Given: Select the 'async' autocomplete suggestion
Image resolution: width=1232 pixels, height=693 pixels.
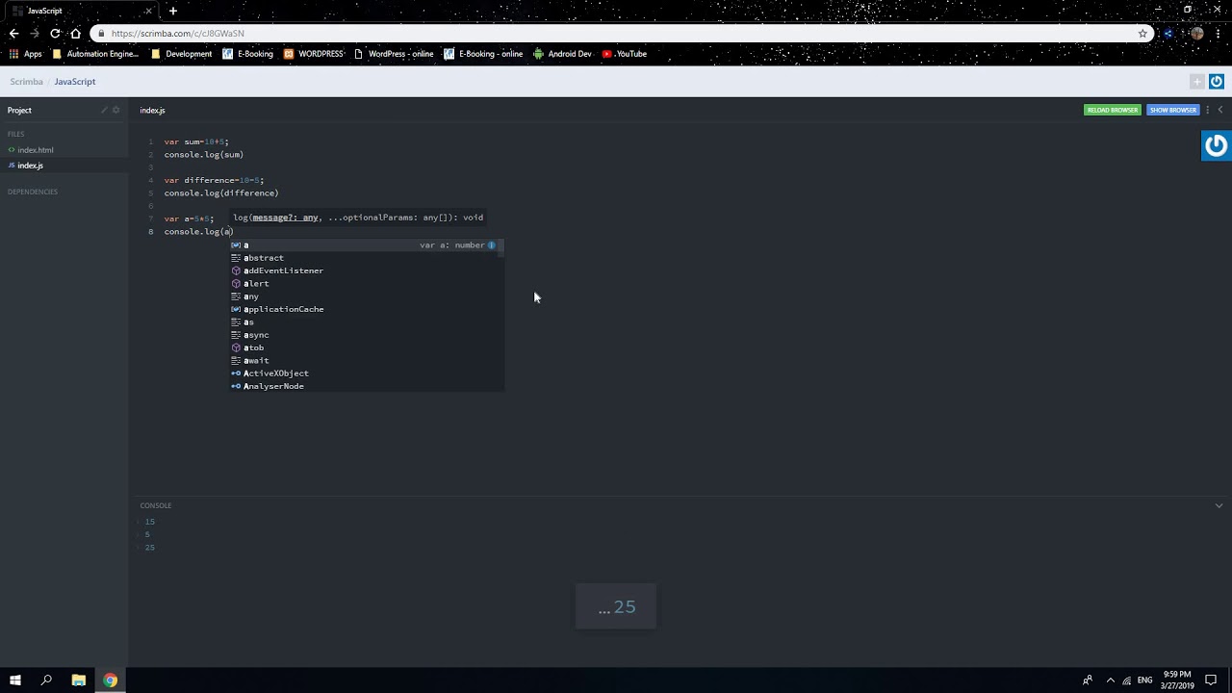Looking at the screenshot, I should click(366, 335).
